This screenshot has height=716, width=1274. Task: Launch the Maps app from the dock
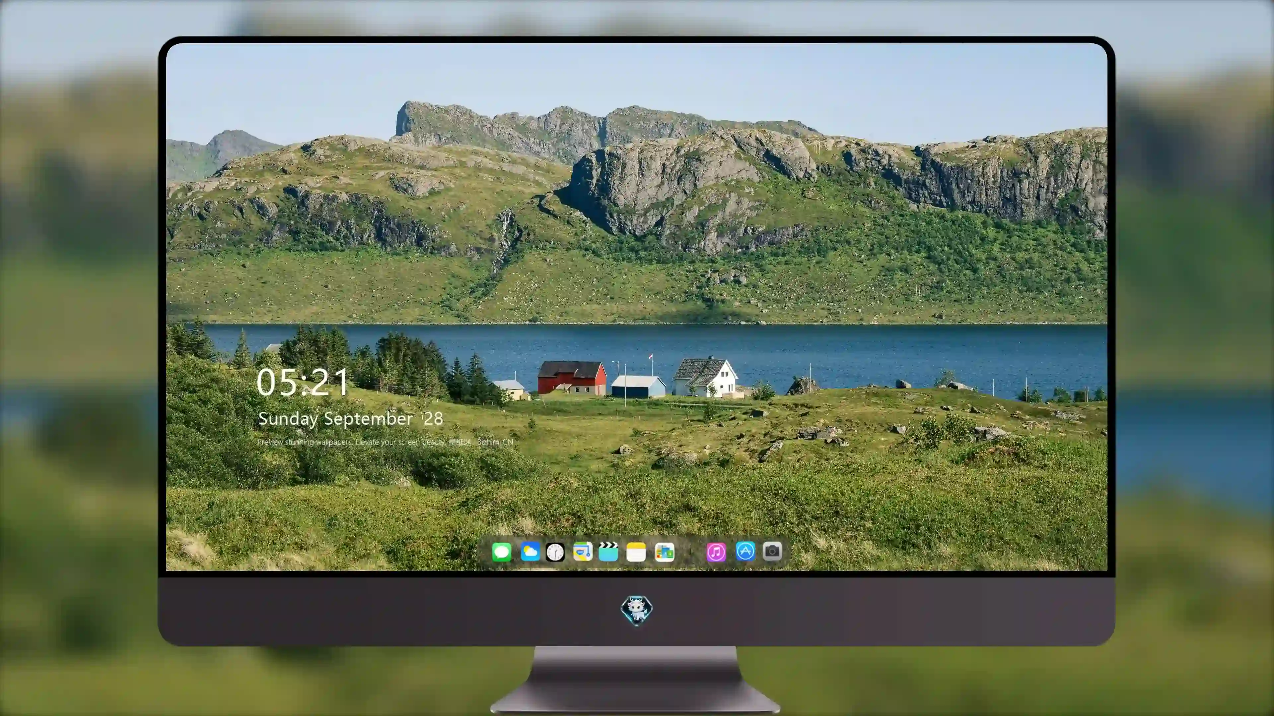pos(583,552)
